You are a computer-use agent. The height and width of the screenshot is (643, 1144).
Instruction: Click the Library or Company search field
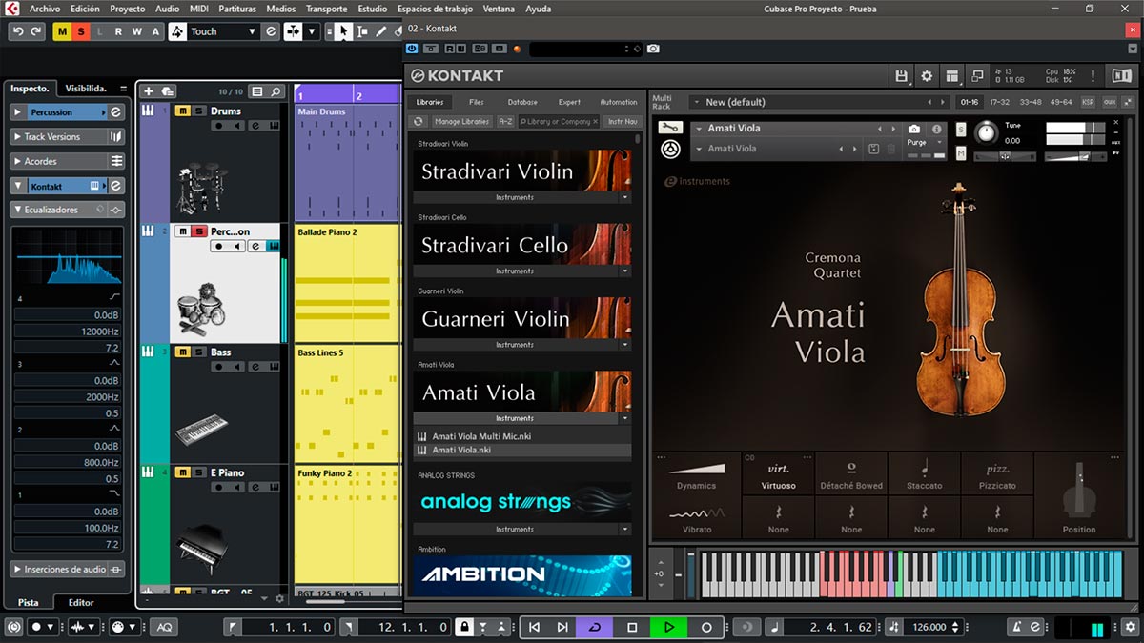(560, 121)
